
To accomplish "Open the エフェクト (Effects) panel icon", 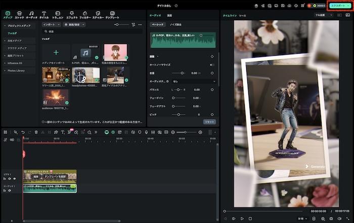I will [x=72, y=14].
